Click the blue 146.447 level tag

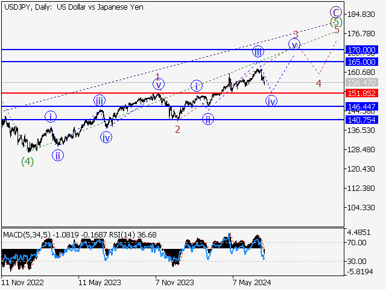[362, 106]
